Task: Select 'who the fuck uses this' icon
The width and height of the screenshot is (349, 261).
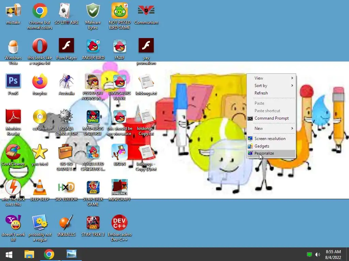Action: point(13,187)
